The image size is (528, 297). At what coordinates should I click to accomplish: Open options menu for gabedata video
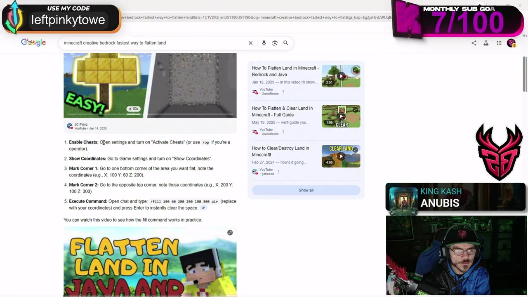[279, 172]
